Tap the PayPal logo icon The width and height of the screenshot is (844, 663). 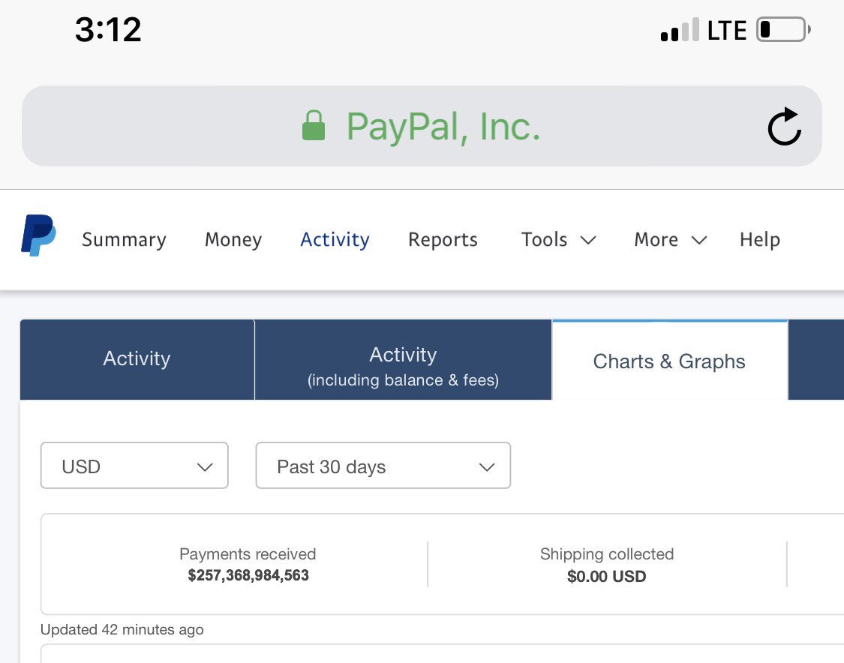tap(38, 235)
